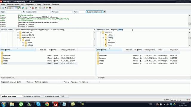
Task: Toggle the local directory tree display
Action: tap(13, 8)
